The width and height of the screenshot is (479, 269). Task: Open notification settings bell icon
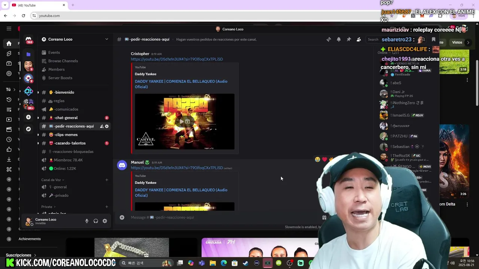point(339,39)
